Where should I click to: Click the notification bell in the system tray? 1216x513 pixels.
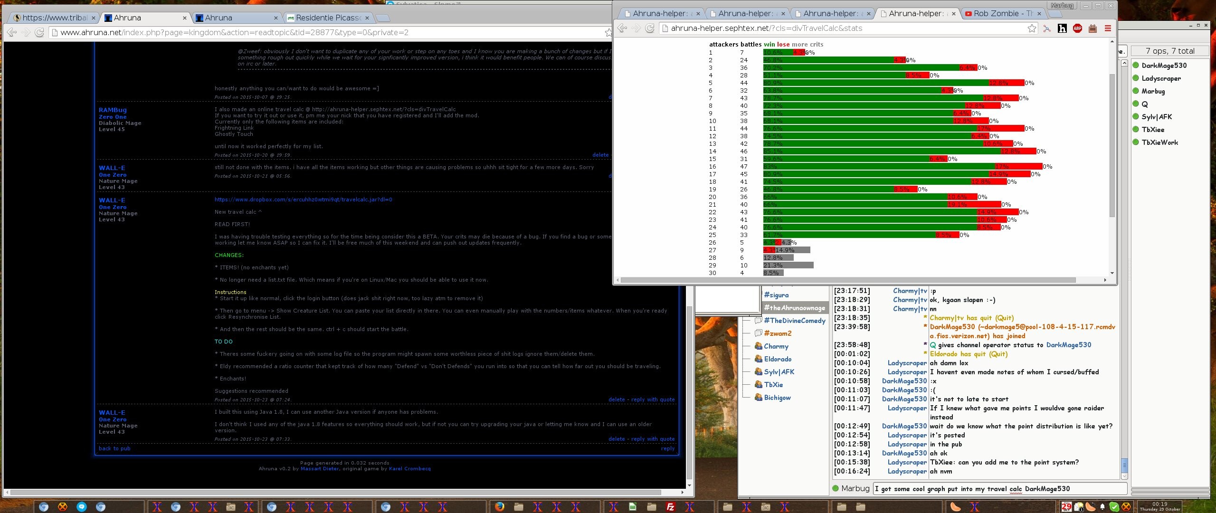tap(1102, 507)
